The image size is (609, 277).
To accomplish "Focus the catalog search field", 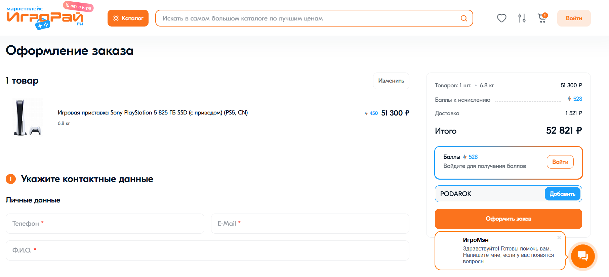I will pos(309,18).
